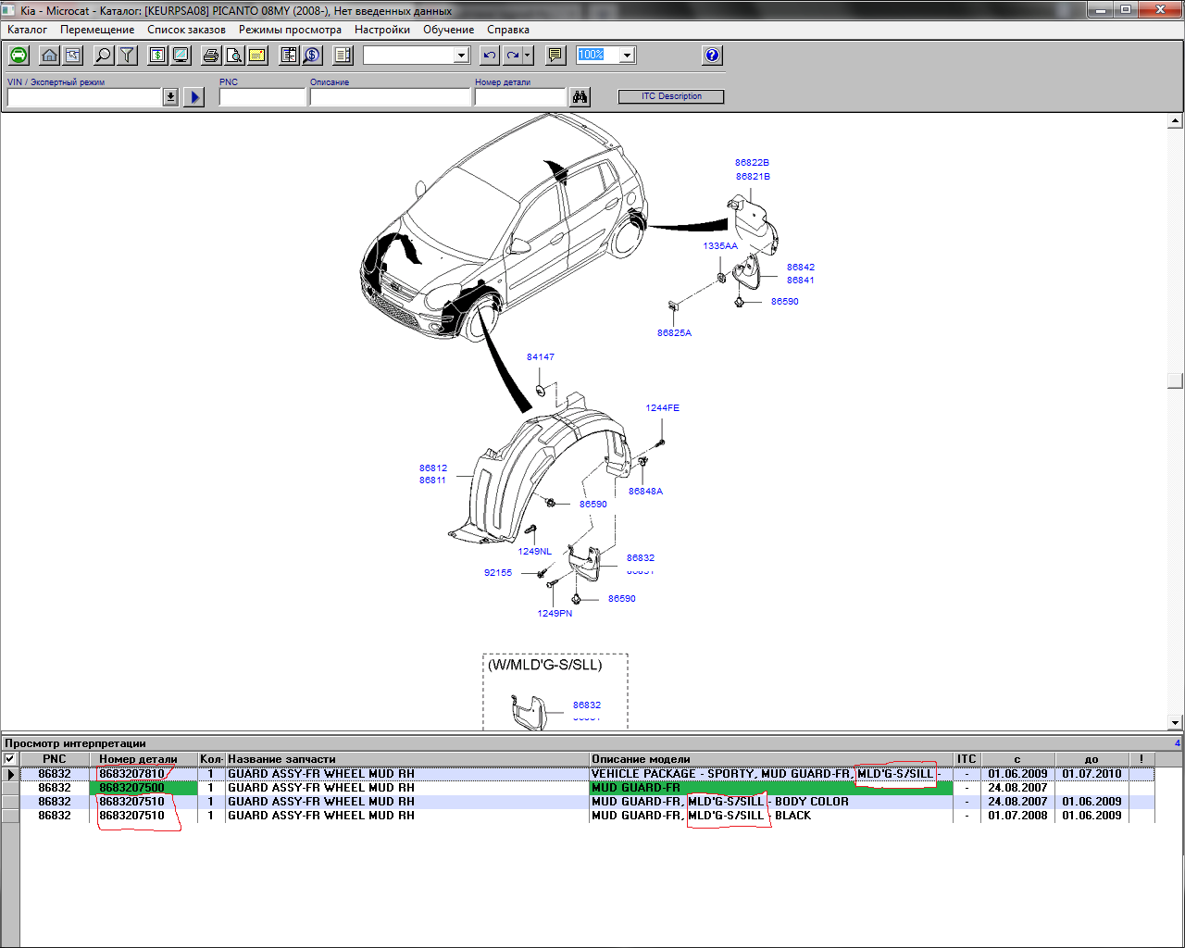Click diagram scrollbar up arrow
Screen dimensions: 1185x948
(1176, 121)
